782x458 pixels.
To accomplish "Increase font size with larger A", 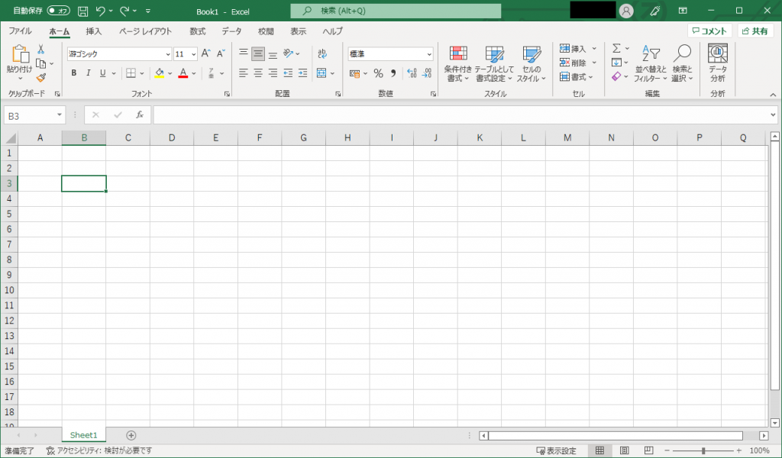I will click(205, 54).
